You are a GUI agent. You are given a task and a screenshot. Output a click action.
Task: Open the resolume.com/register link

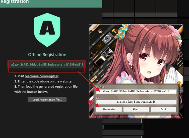42,76
